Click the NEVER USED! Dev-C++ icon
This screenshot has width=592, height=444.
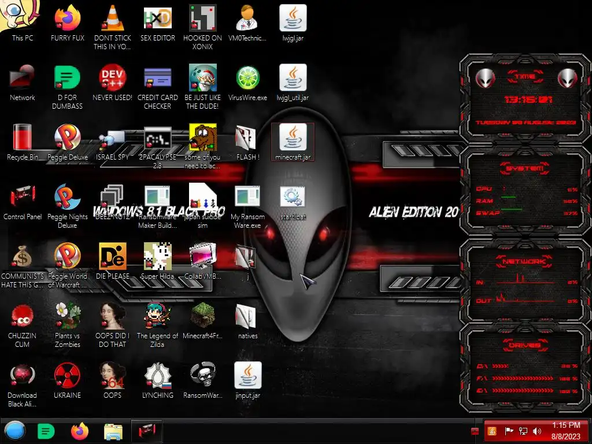pyautogui.click(x=112, y=82)
